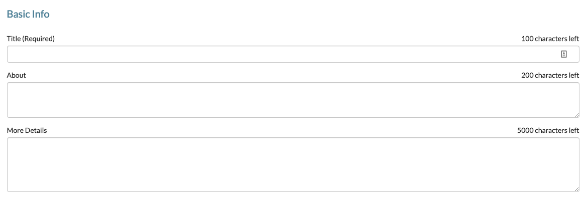Click the 100 characters left counter
Image resolution: width=588 pixels, height=212 pixels.
[550, 39]
